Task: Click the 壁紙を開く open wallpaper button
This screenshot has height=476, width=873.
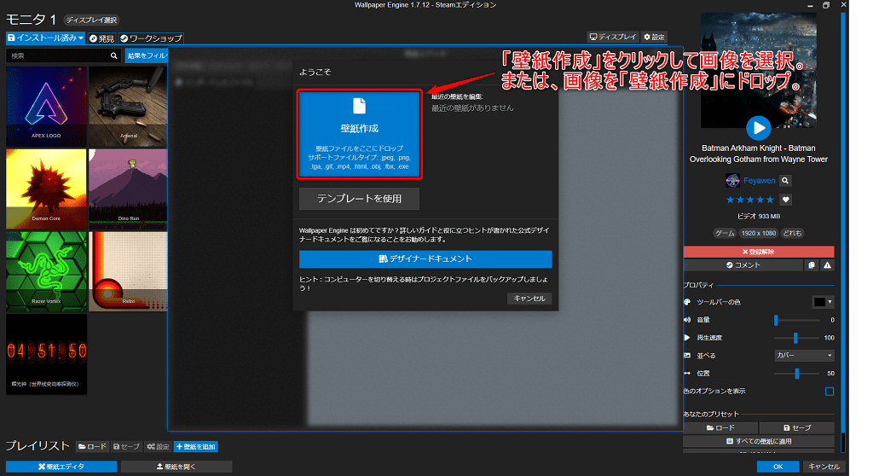Action: [x=176, y=467]
